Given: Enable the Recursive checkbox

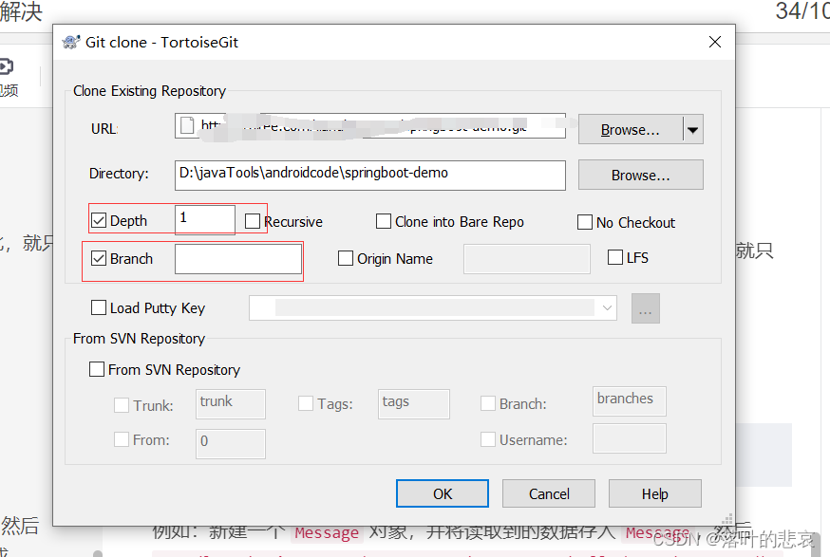Looking at the screenshot, I should coord(253,221).
